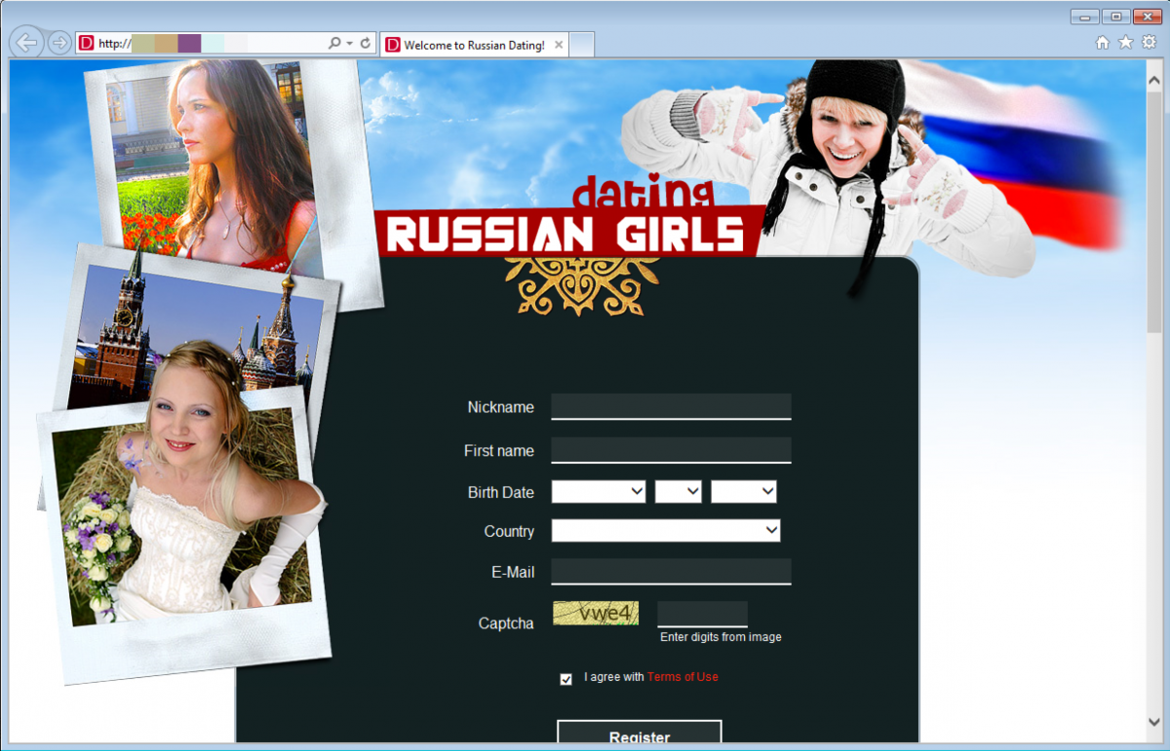The image size is (1170, 751).
Task: Click the E-Mail field label
Action: tap(513, 573)
